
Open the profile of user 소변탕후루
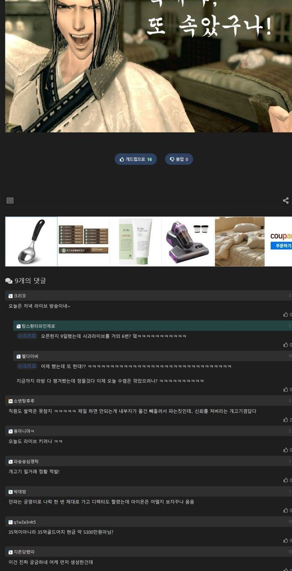(x=24, y=401)
